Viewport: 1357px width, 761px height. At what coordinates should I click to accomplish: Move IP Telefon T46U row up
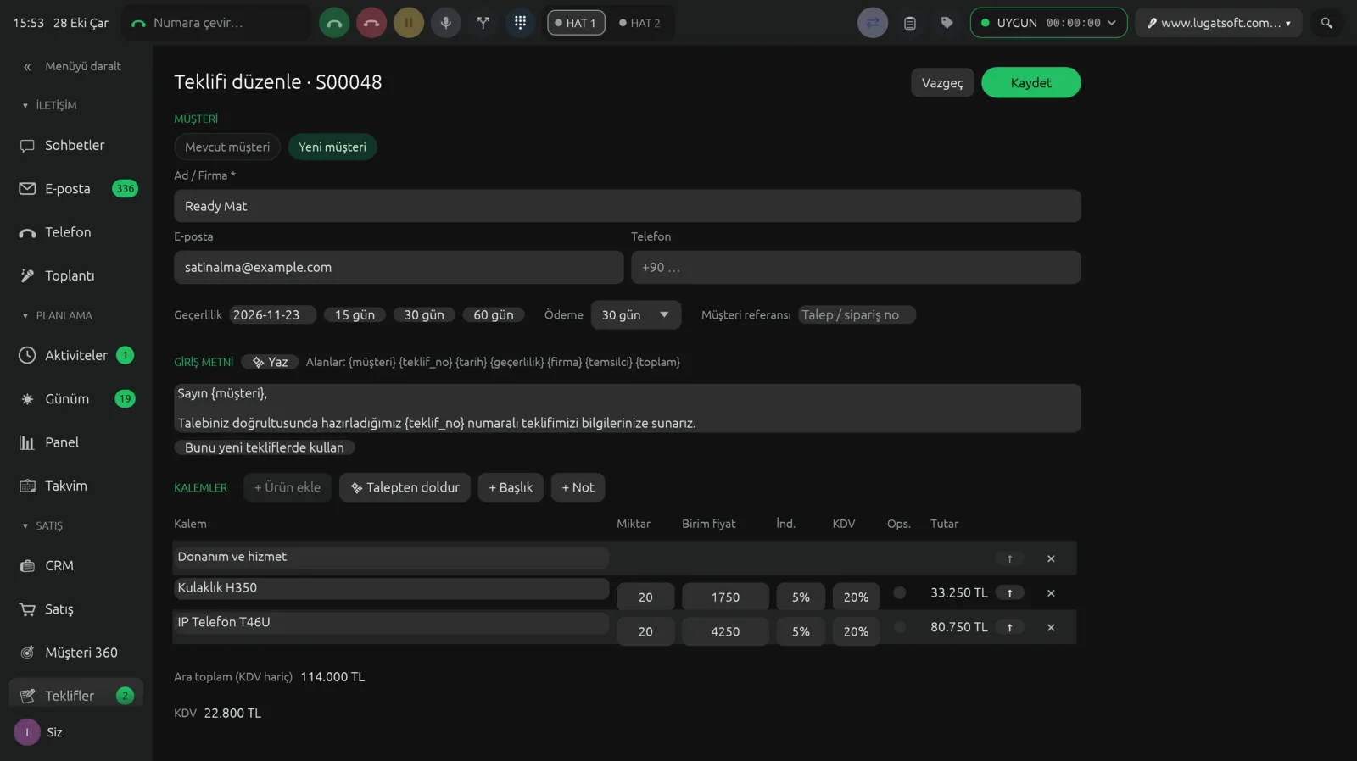tap(1009, 628)
